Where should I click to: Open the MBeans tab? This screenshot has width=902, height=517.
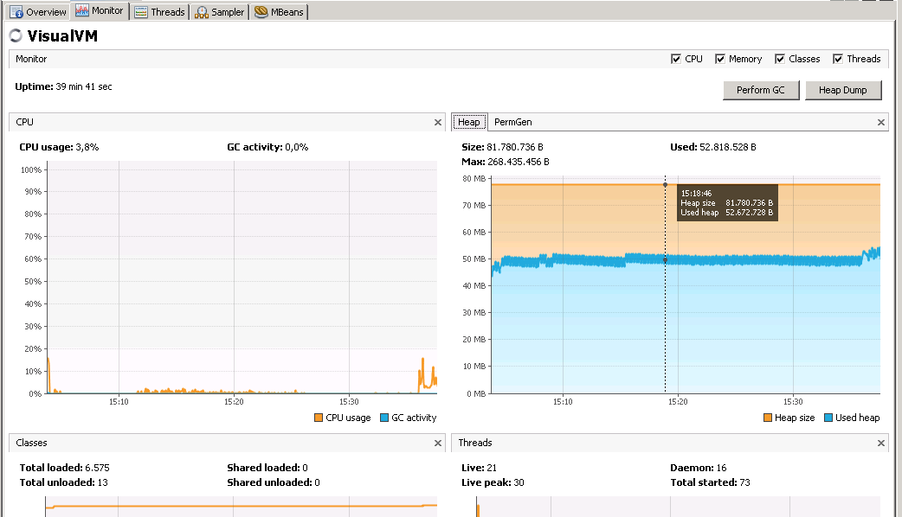pyautogui.click(x=279, y=12)
